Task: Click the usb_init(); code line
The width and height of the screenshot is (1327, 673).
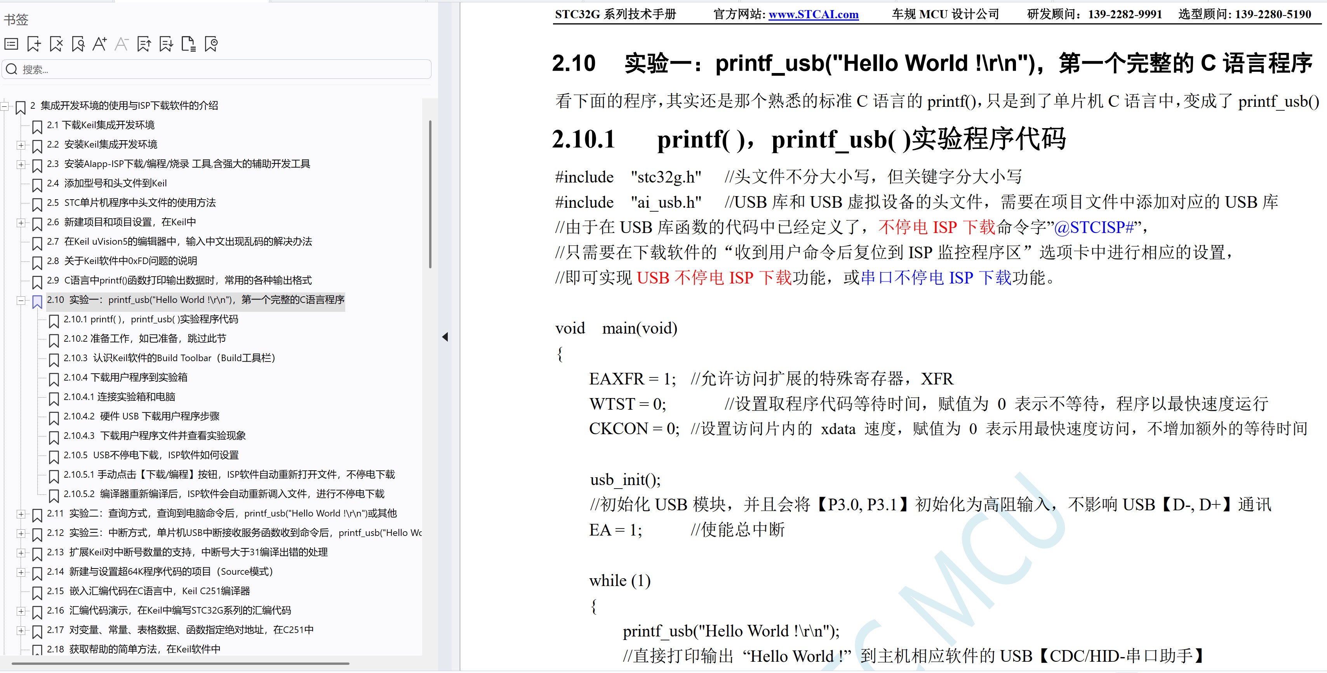Action: (x=625, y=480)
